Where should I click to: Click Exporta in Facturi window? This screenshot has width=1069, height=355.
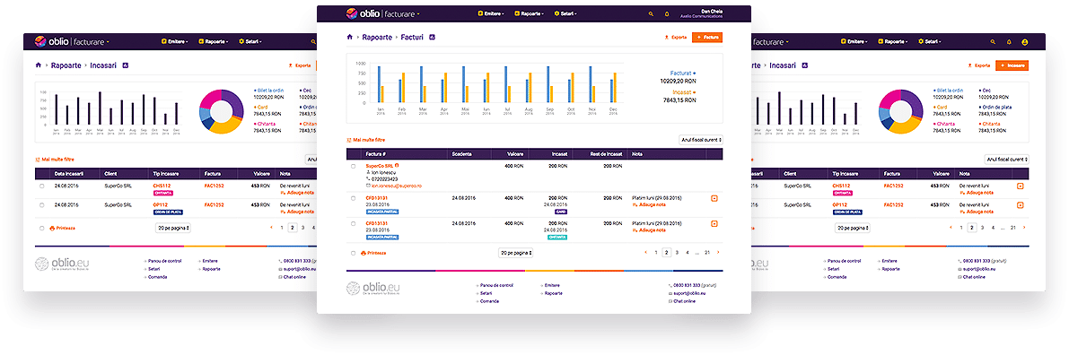point(676,38)
